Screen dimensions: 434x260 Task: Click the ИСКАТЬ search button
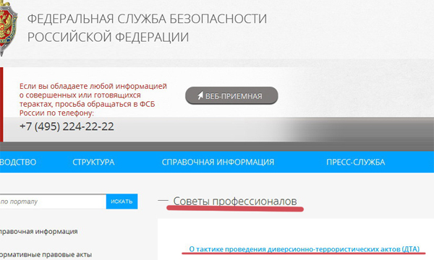pos(122,201)
